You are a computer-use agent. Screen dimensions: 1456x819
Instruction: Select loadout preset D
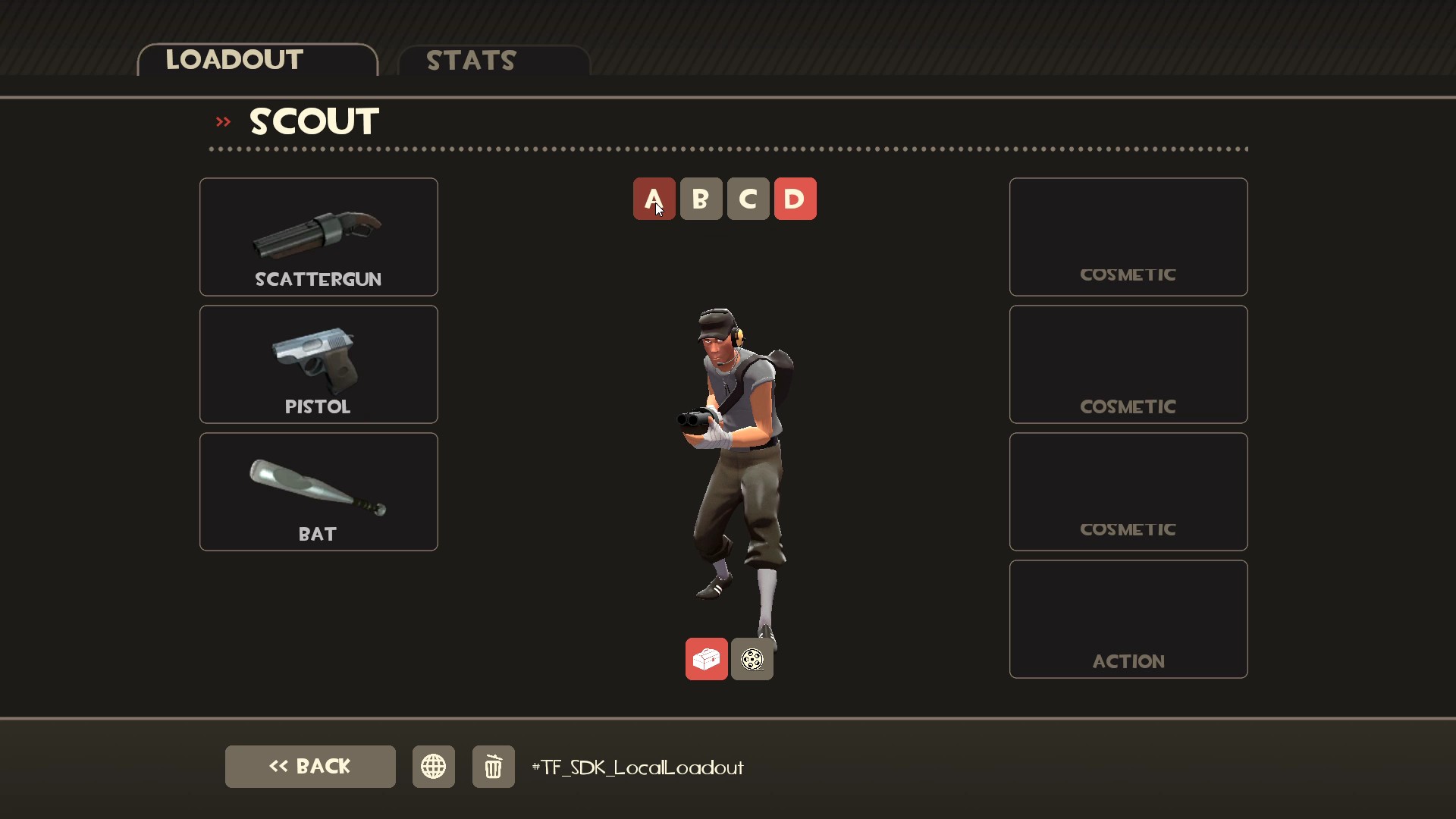click(795, 199)
